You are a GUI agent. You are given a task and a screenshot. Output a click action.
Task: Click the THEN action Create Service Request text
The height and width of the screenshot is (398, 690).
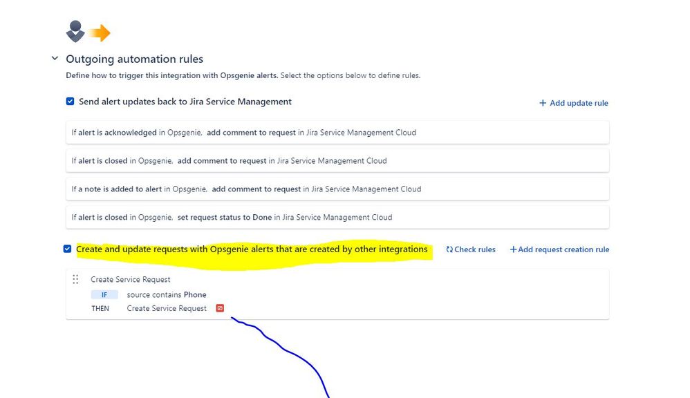click(167, 308)
